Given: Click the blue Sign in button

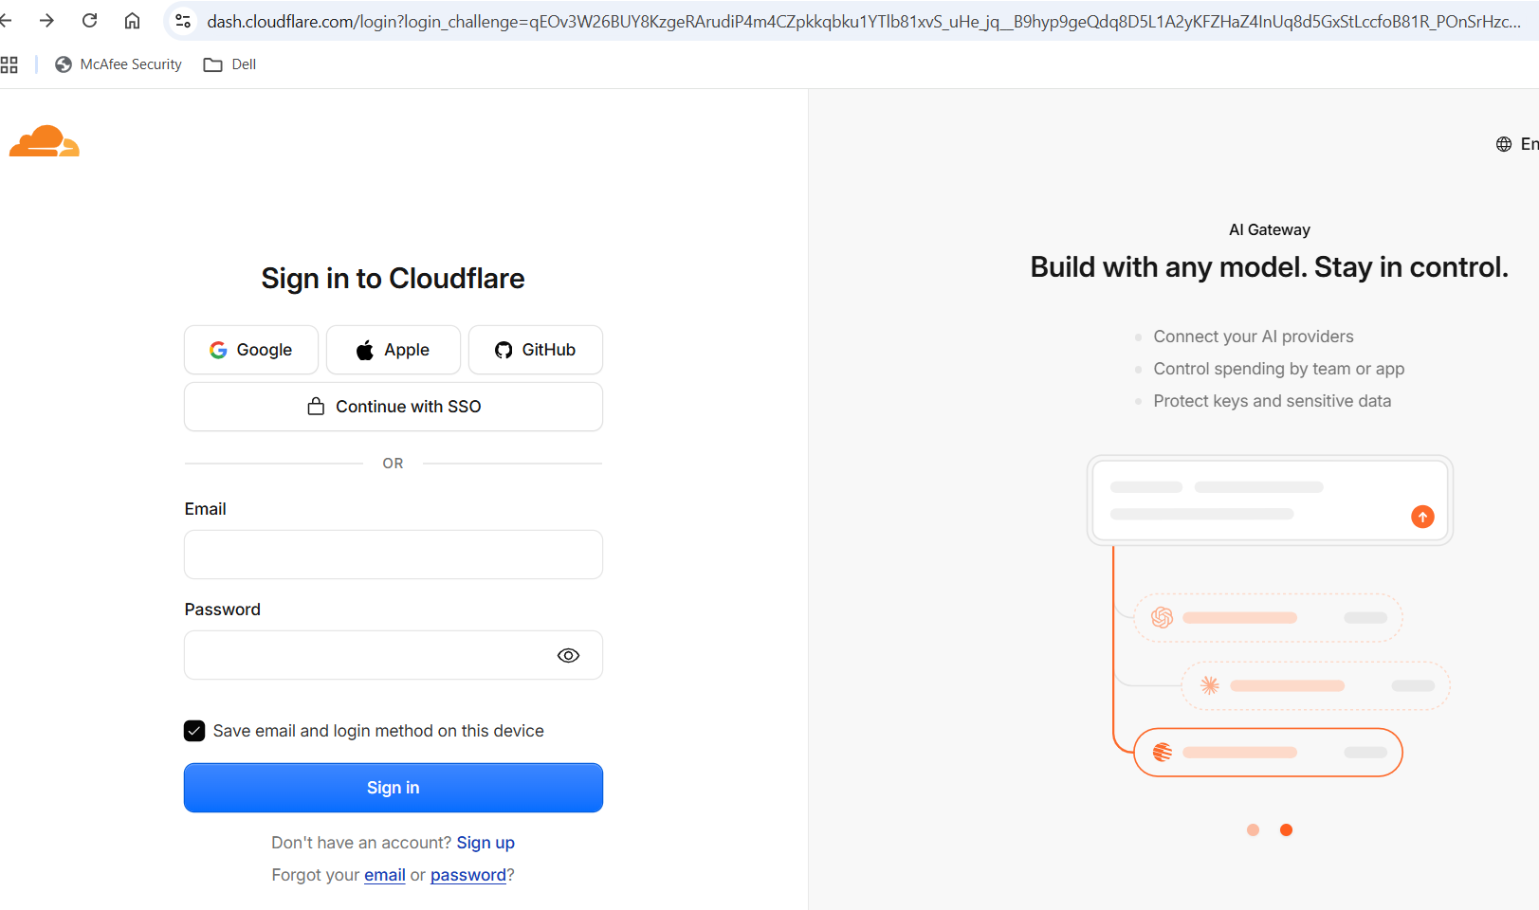Looking at the screenshot, I should 394,788.
